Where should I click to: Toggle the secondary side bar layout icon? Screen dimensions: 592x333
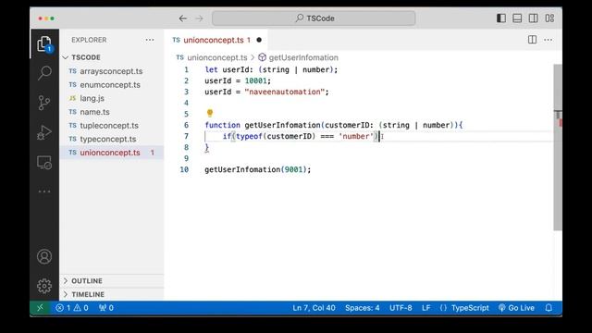534,18
